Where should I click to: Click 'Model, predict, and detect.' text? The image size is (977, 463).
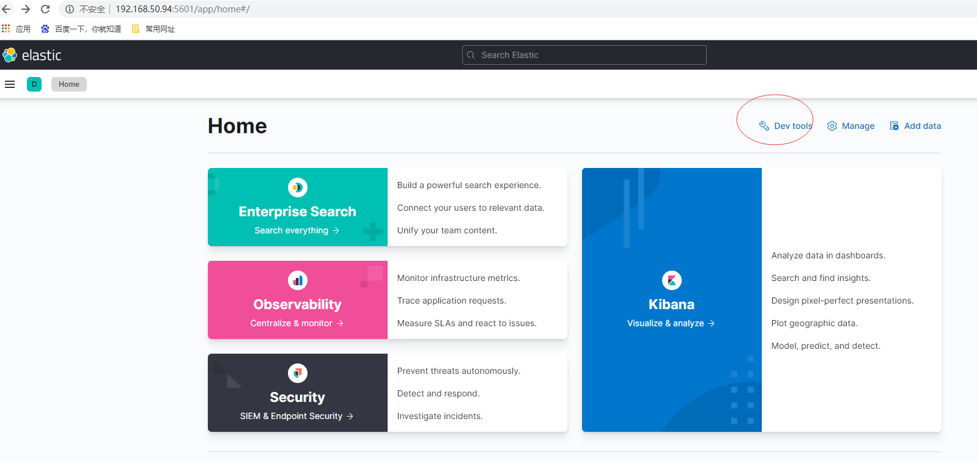tap(826, 346)
